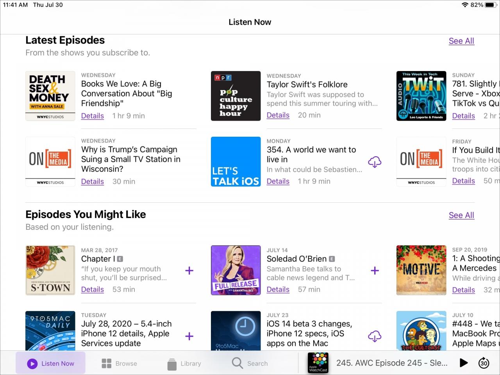Open Details for the Motive shooting episode

click(464, 290)
